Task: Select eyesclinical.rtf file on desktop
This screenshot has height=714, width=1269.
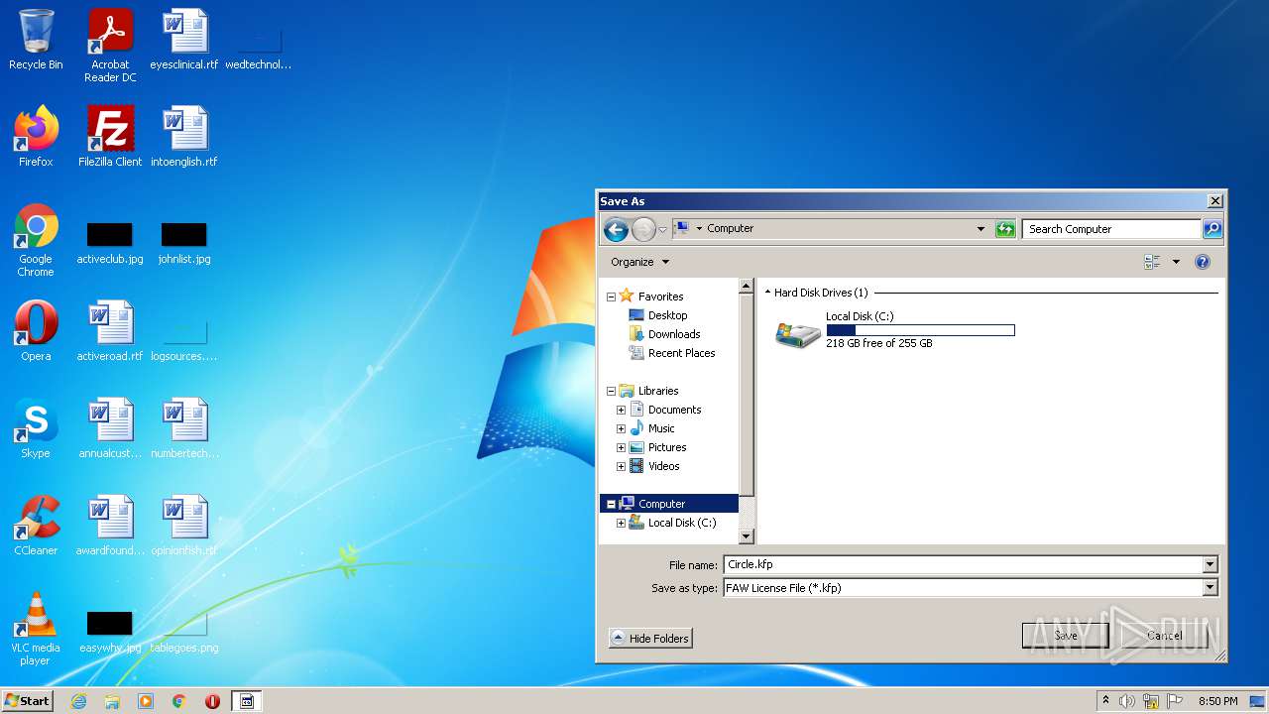Action: point(184,41)
